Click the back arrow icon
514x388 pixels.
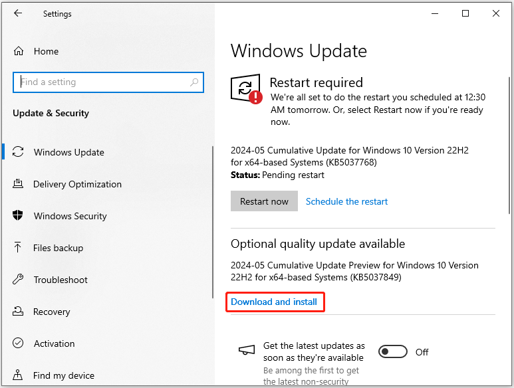tap(18, 13)
